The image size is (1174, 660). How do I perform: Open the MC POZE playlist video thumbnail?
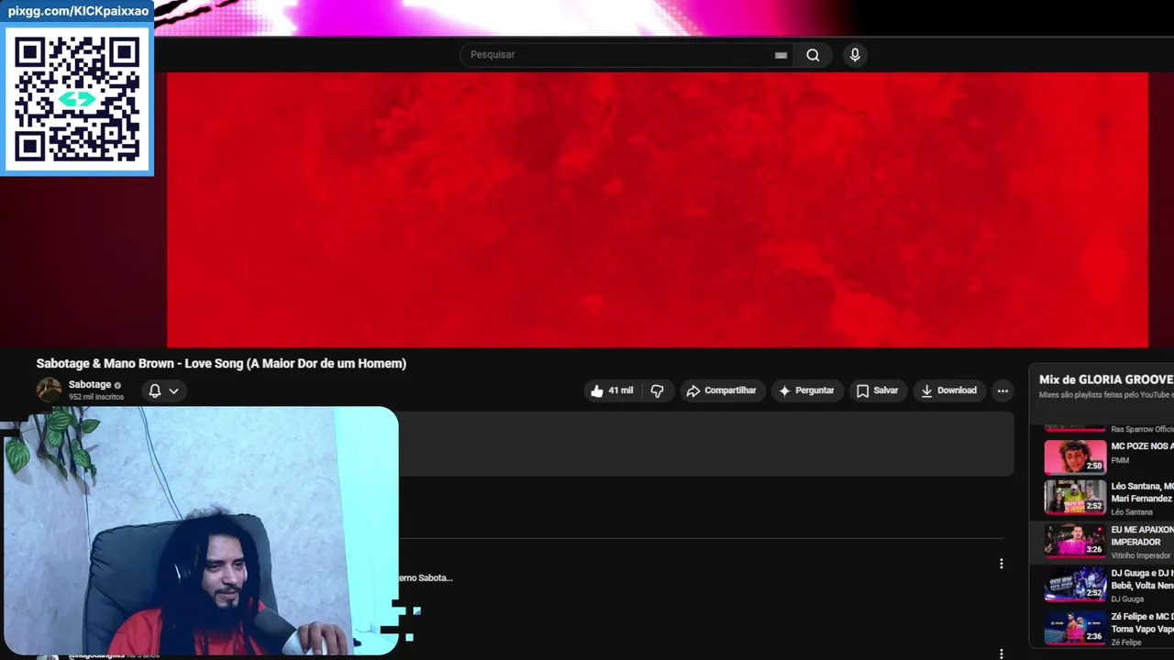(x=1075, y=456)
